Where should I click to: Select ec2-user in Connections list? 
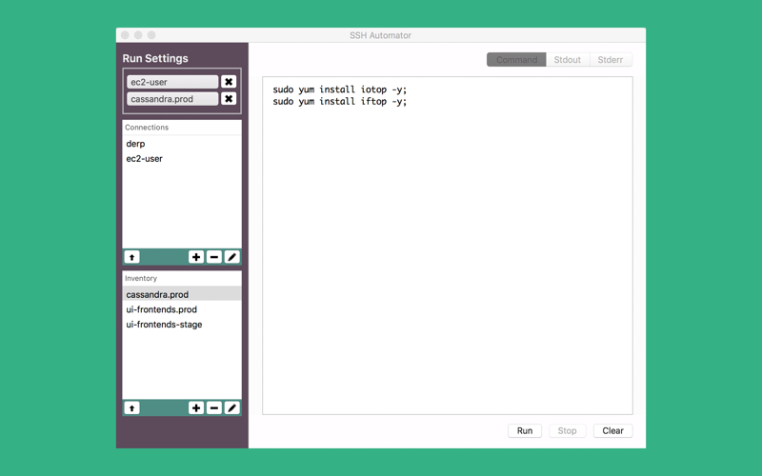point(182,159)
